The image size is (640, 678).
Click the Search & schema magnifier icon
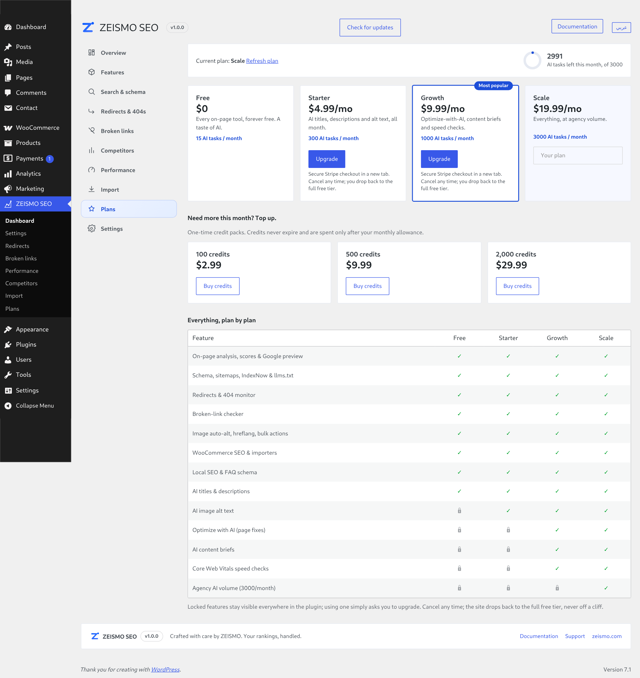click(x=92, y=92)
